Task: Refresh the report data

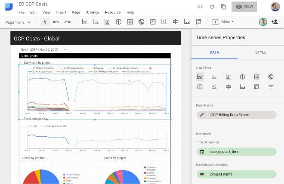Action: (212, 7)
